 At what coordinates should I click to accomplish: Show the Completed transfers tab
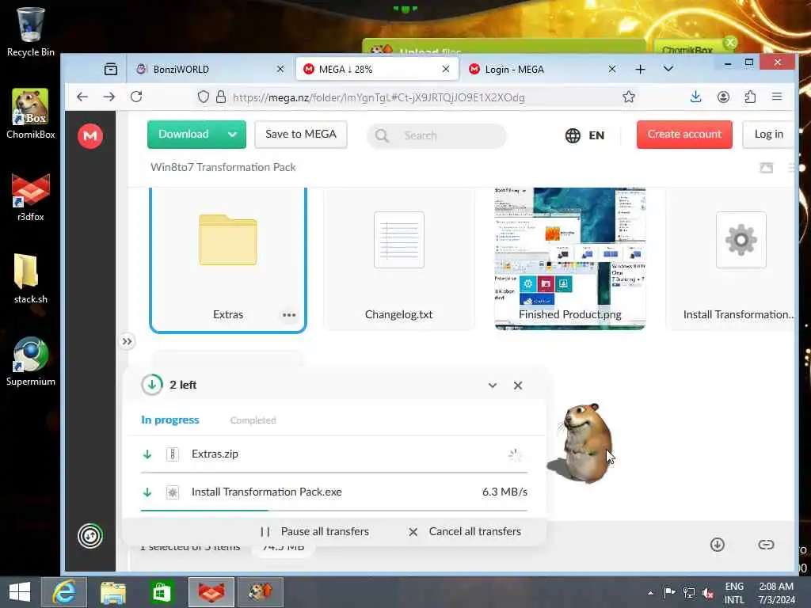(253, 420)
